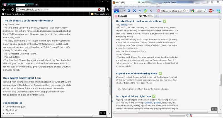
Task: Click the round gray icon in Firefox's status bar
Action: (187, 115)
